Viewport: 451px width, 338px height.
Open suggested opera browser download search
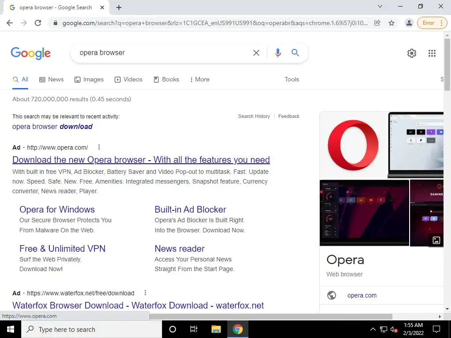coord(52,126)
